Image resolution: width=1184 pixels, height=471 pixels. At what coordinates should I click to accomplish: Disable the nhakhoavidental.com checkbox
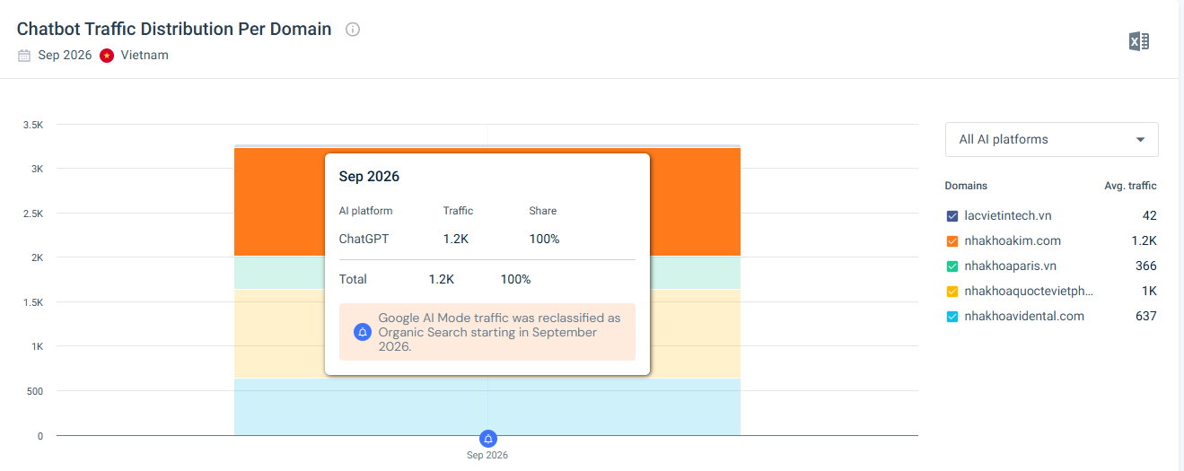(x=952, y=317)
